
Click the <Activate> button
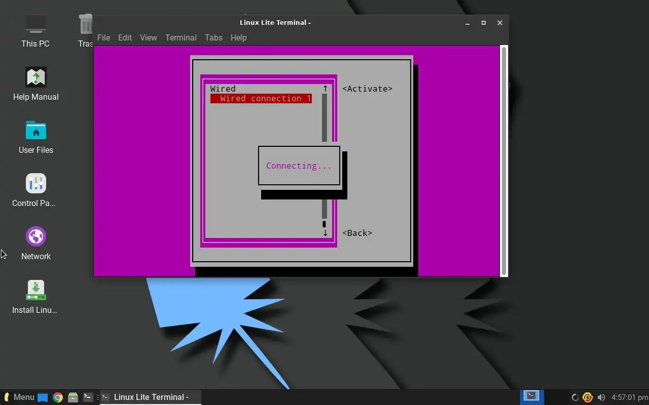click(x=367, y=89)
